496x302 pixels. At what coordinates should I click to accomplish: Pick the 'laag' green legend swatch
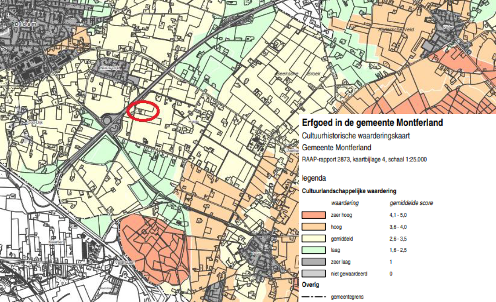313,250
